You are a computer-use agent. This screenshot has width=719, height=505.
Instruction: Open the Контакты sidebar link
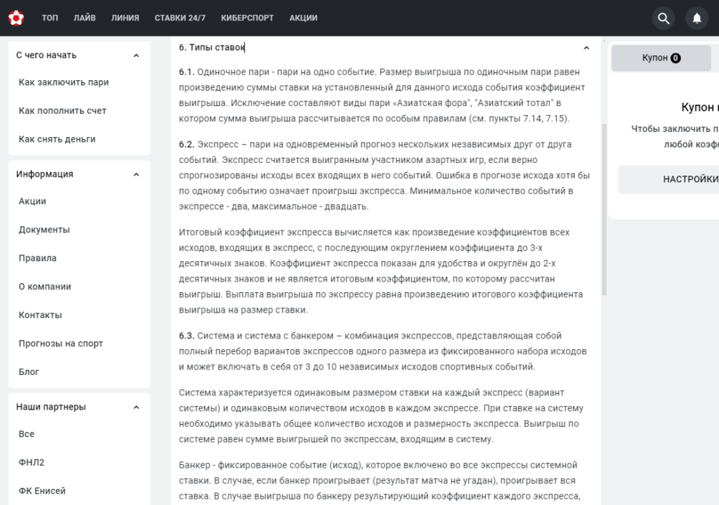(x=40, y=315)
